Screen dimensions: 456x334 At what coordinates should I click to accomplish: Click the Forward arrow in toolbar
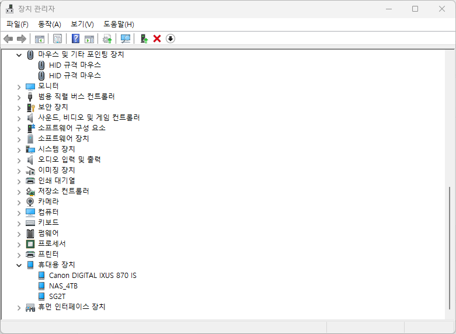22,39
